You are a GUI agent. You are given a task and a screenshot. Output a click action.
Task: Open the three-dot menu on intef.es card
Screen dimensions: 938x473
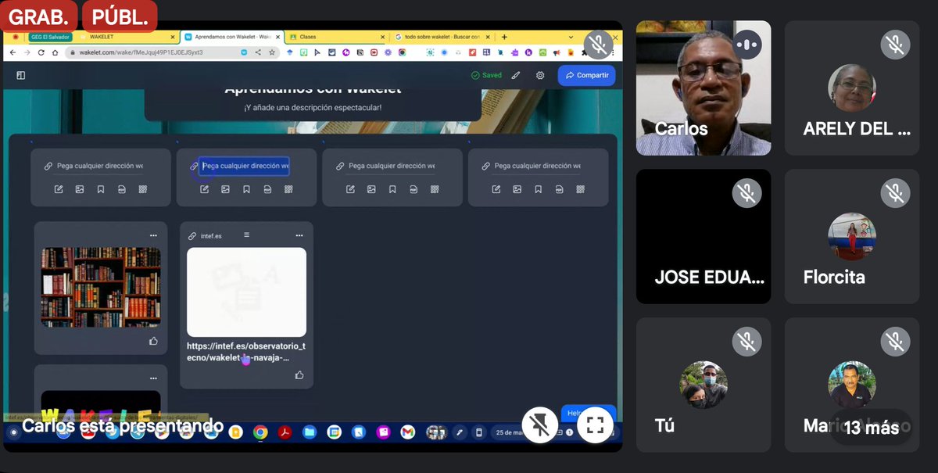[x=299, y=235]
